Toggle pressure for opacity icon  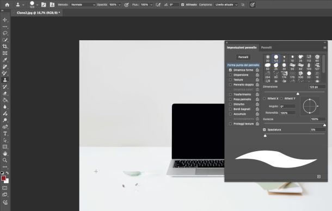coord(126,5)
